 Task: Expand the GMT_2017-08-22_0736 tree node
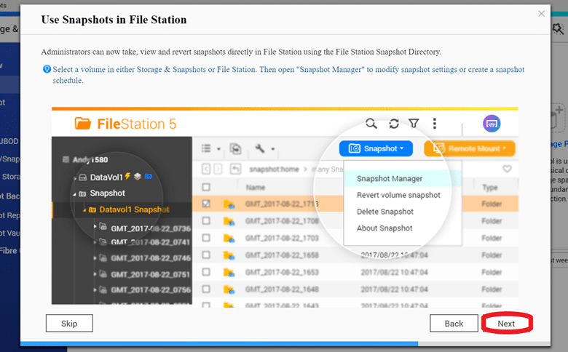point(95,226)
